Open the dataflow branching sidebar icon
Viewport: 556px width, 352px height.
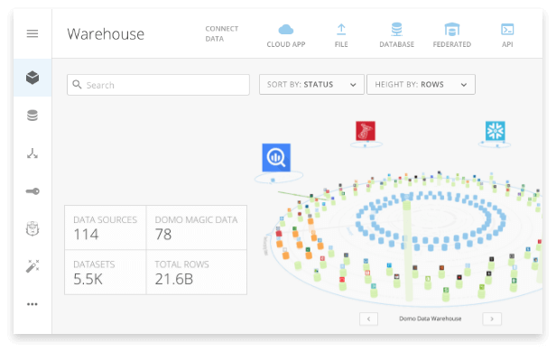[32, 153]
